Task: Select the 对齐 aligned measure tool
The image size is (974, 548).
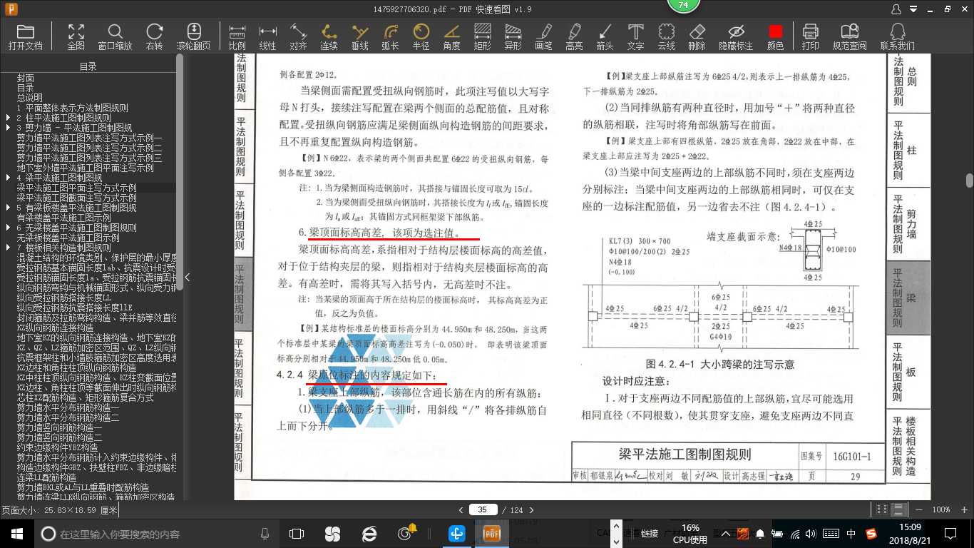Action: point(298,36)
